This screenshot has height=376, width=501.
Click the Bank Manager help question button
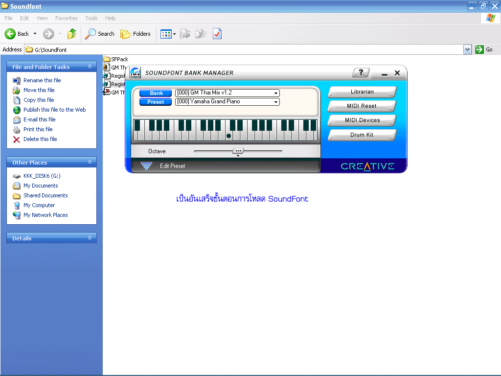point(361,72)
